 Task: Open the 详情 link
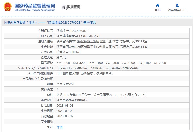tap(59, 127)
